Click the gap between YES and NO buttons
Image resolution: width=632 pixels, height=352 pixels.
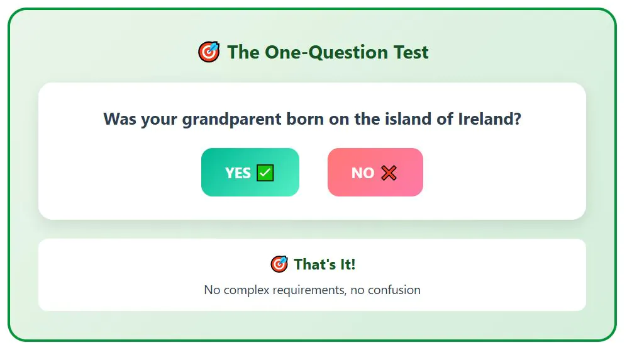(313, 173)
